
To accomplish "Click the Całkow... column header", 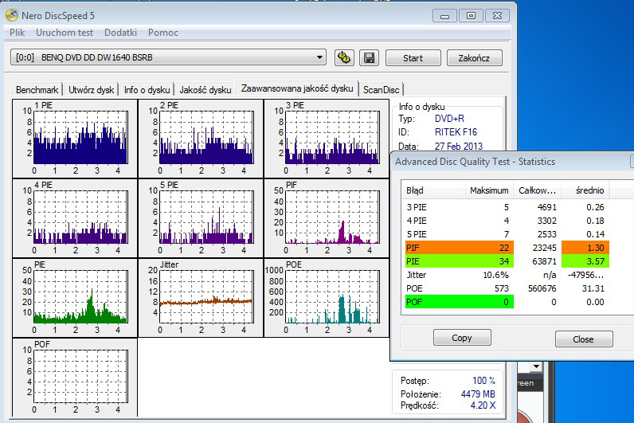I will [537, 190].
